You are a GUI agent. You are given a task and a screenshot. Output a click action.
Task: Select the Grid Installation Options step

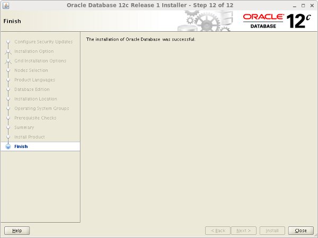click(40, 61)
